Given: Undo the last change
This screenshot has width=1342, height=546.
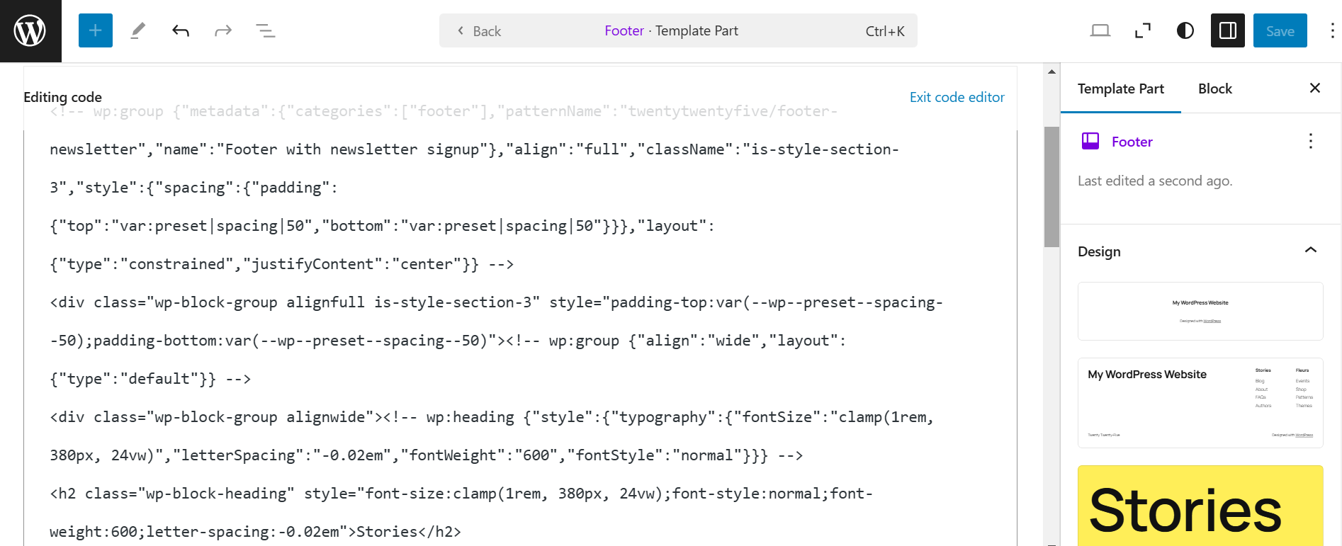Looking at the screenshot, I should (181, 30).
